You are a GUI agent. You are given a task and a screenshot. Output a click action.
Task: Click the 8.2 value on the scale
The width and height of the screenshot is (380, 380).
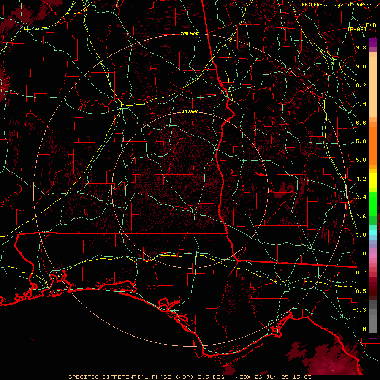click(x=361, y=85)
